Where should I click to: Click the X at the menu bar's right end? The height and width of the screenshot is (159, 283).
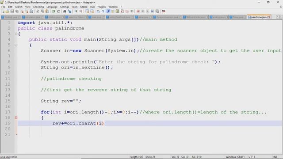(281, 7)
